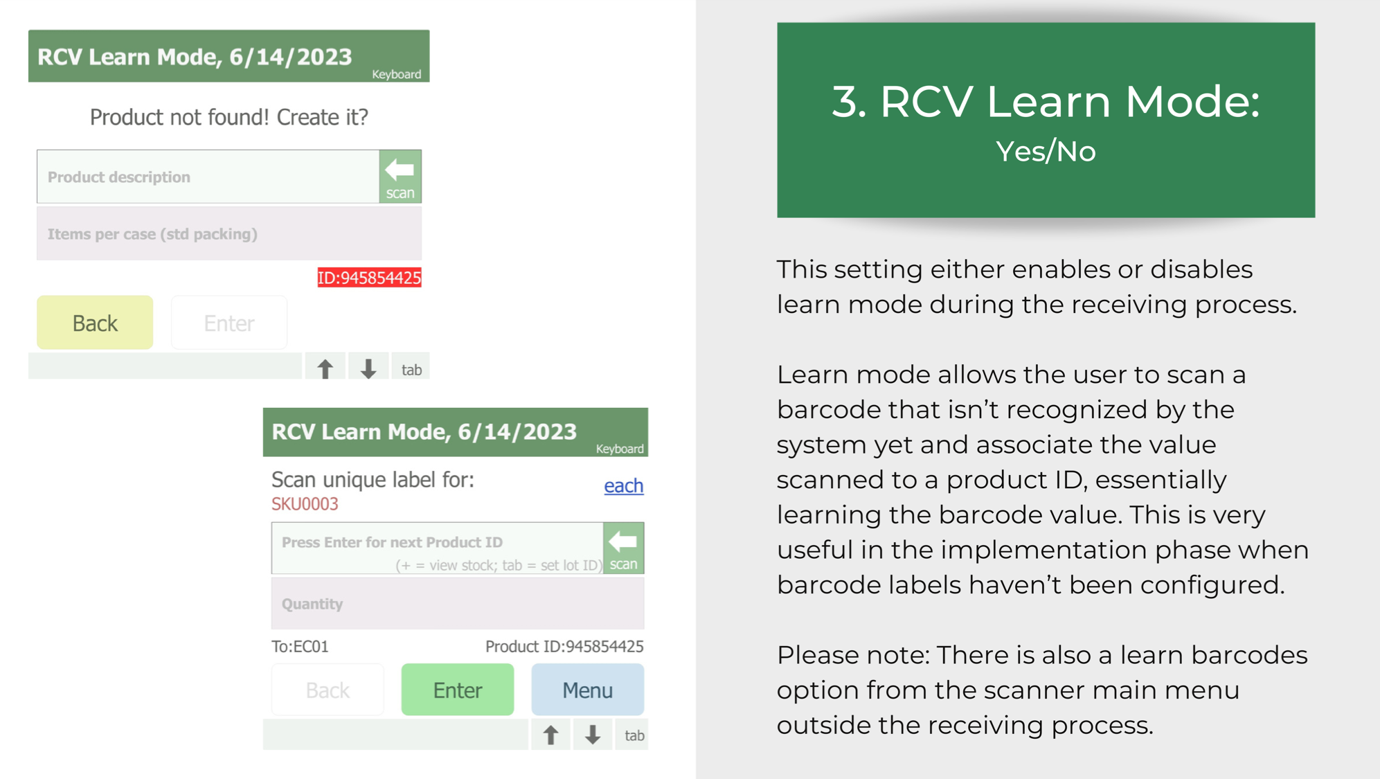
Task: Select the Quantity input field
Action: pyautogui.click(x=458, y=603)
